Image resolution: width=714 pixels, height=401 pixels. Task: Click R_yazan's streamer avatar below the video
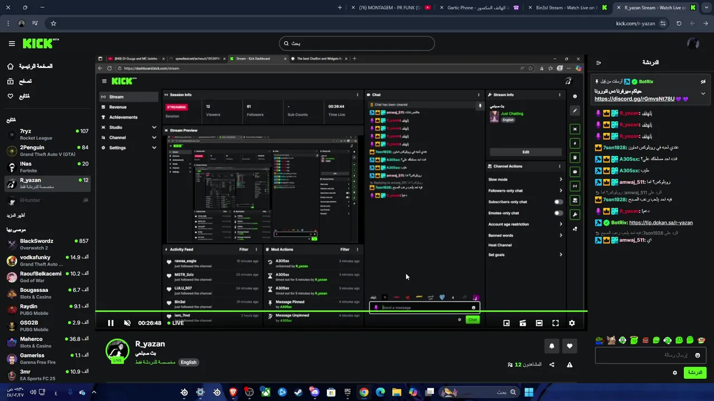pos(118,351)
